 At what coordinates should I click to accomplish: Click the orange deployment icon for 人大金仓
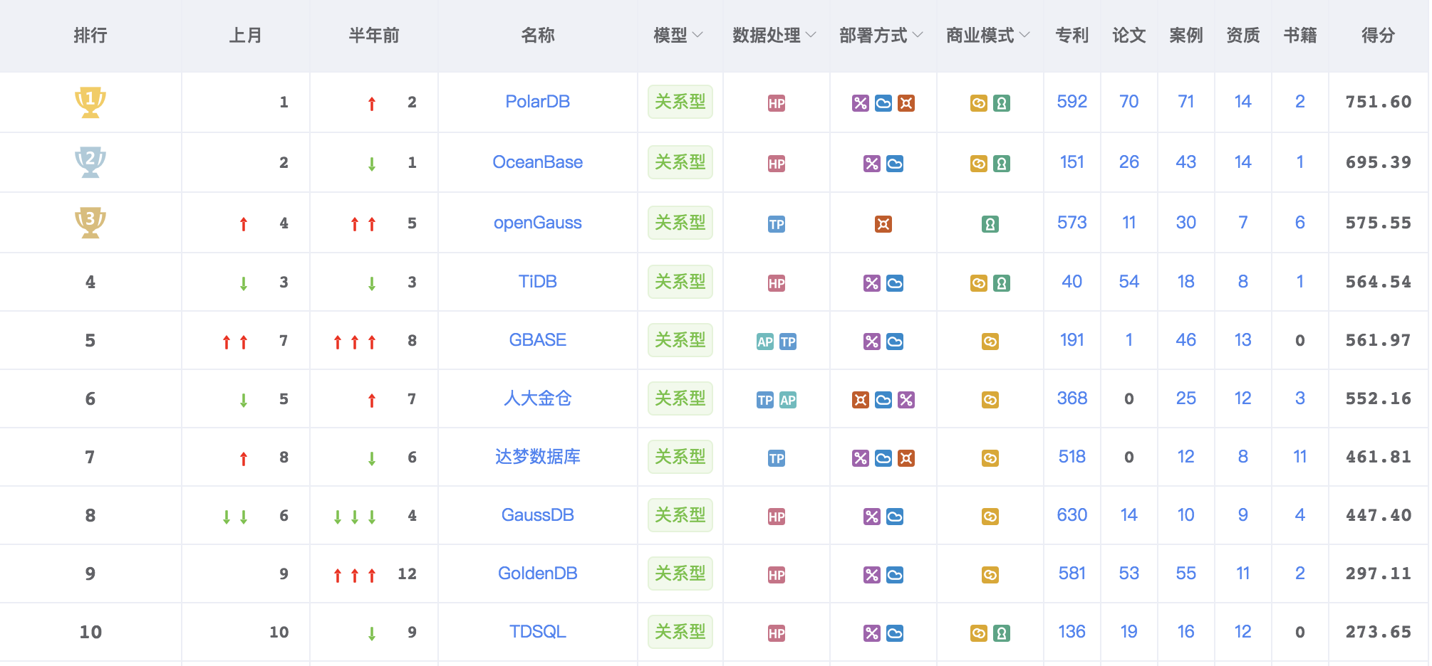point(861,400)
